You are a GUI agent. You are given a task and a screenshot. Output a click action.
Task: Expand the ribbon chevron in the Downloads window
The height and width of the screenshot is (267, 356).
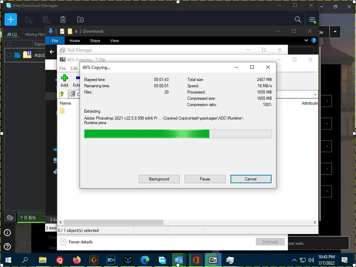point(306,40)
